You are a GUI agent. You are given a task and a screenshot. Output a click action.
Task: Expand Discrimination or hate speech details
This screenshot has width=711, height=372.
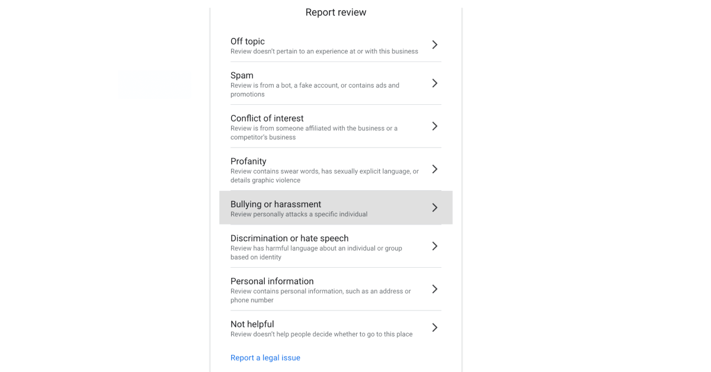click(434, 246)
